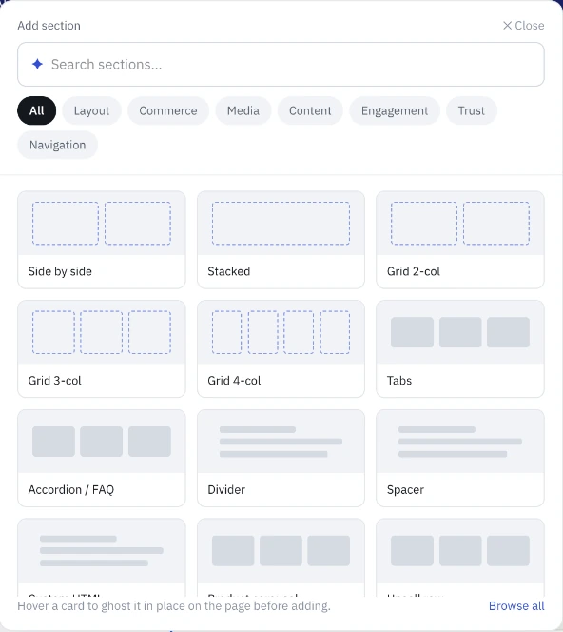This screenshot has width=563, height=632.
Task: Choose the Accordion / FAQ card
Action: click(x=102, y=458)
